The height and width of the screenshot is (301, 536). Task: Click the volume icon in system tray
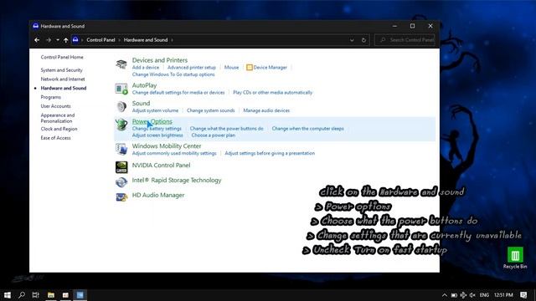[472, 295]
